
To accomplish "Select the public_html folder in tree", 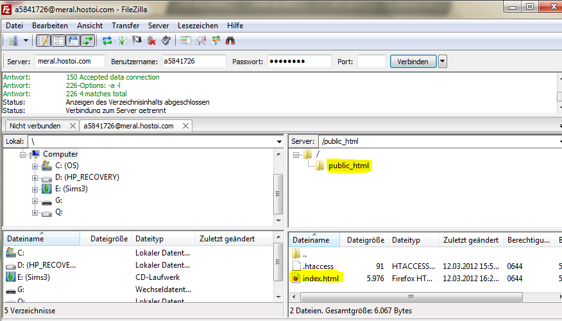I will pyautogui.click(x=348, y=166).
